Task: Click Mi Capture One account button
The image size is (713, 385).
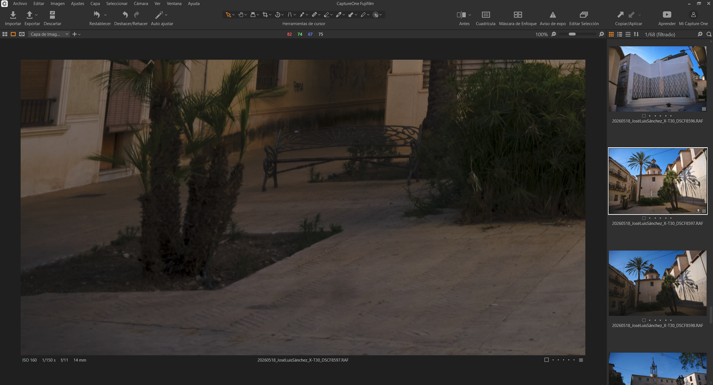Action: click(693, 18)
